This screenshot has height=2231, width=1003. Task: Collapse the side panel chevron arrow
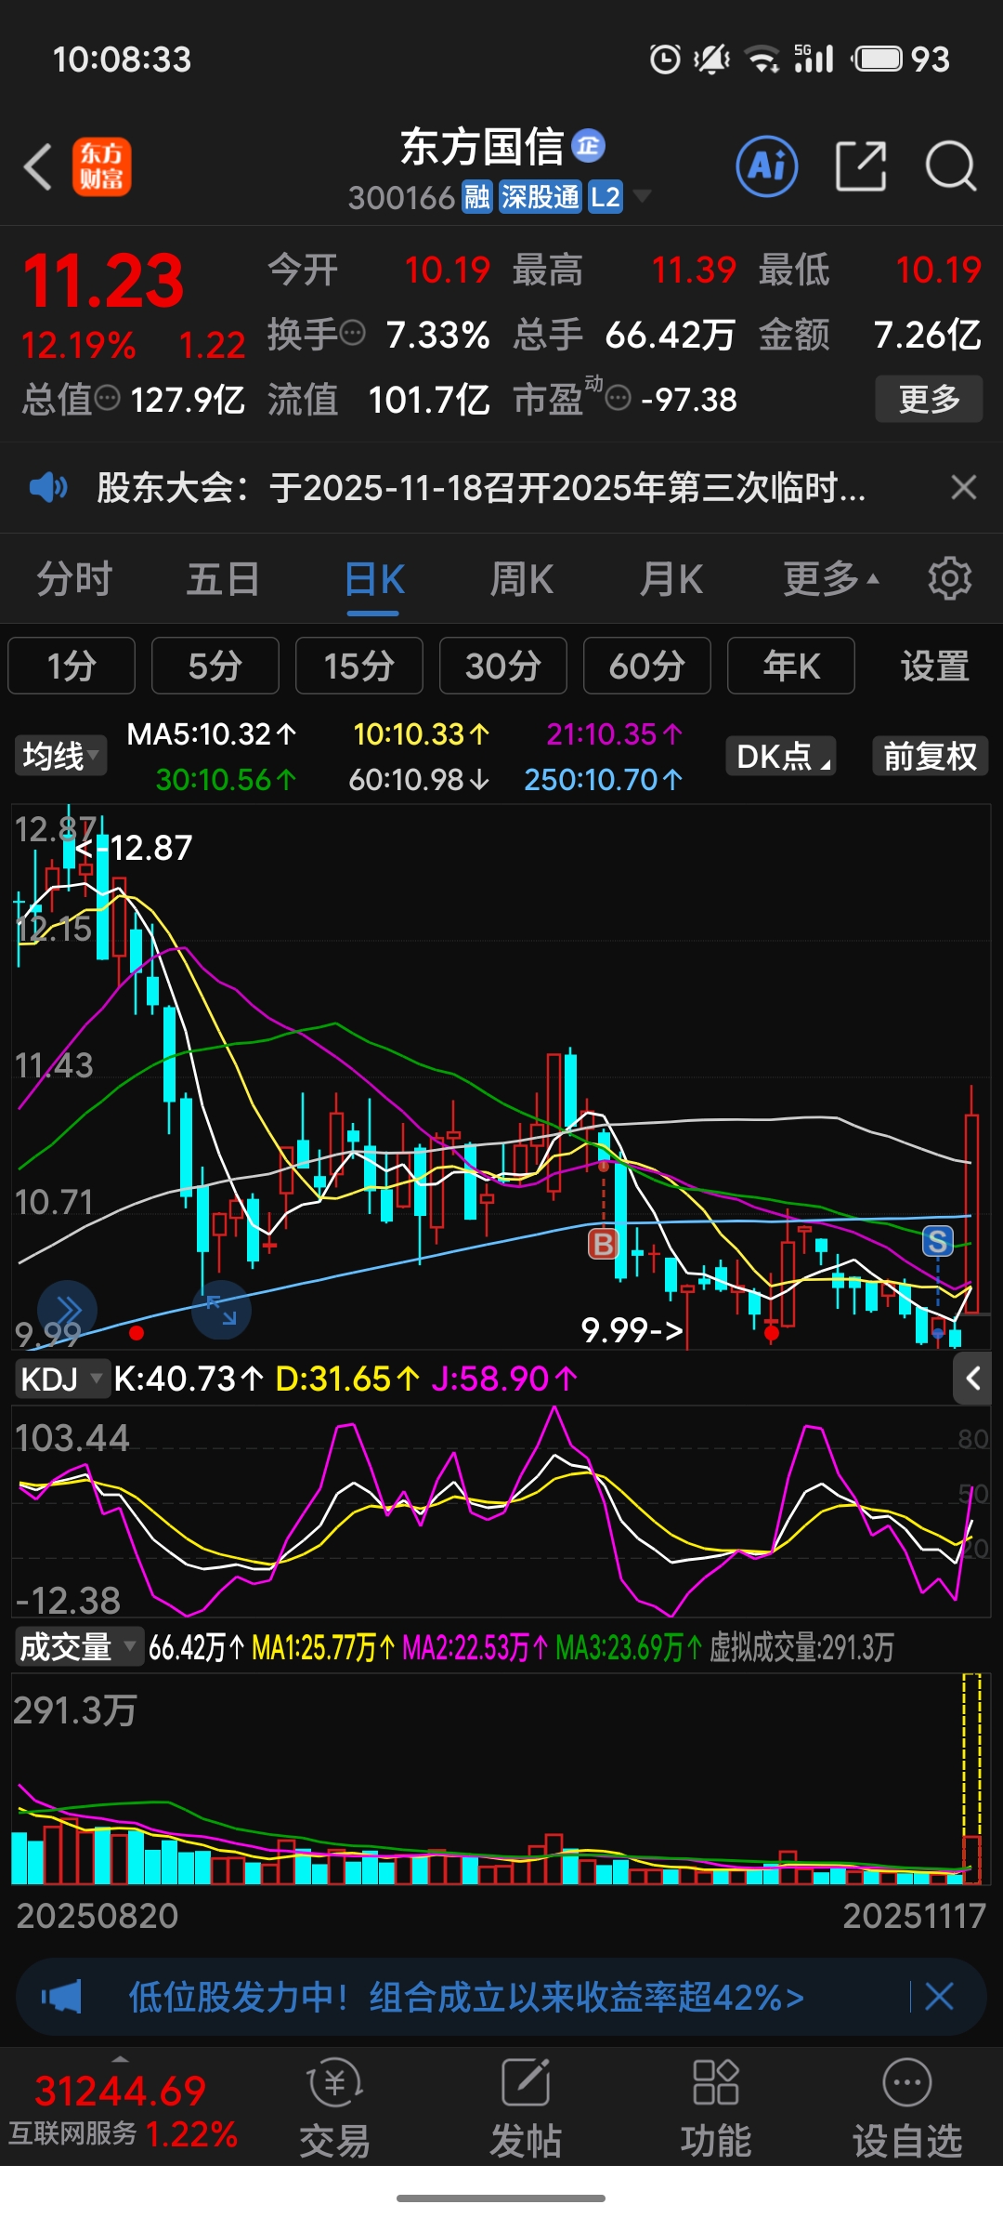[973, 1379]
